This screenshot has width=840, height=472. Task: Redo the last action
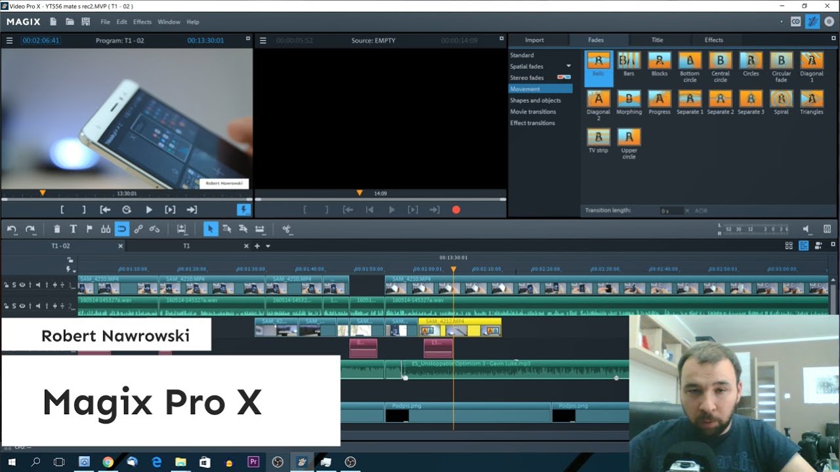pyautogui.click(x=30, y=229)
